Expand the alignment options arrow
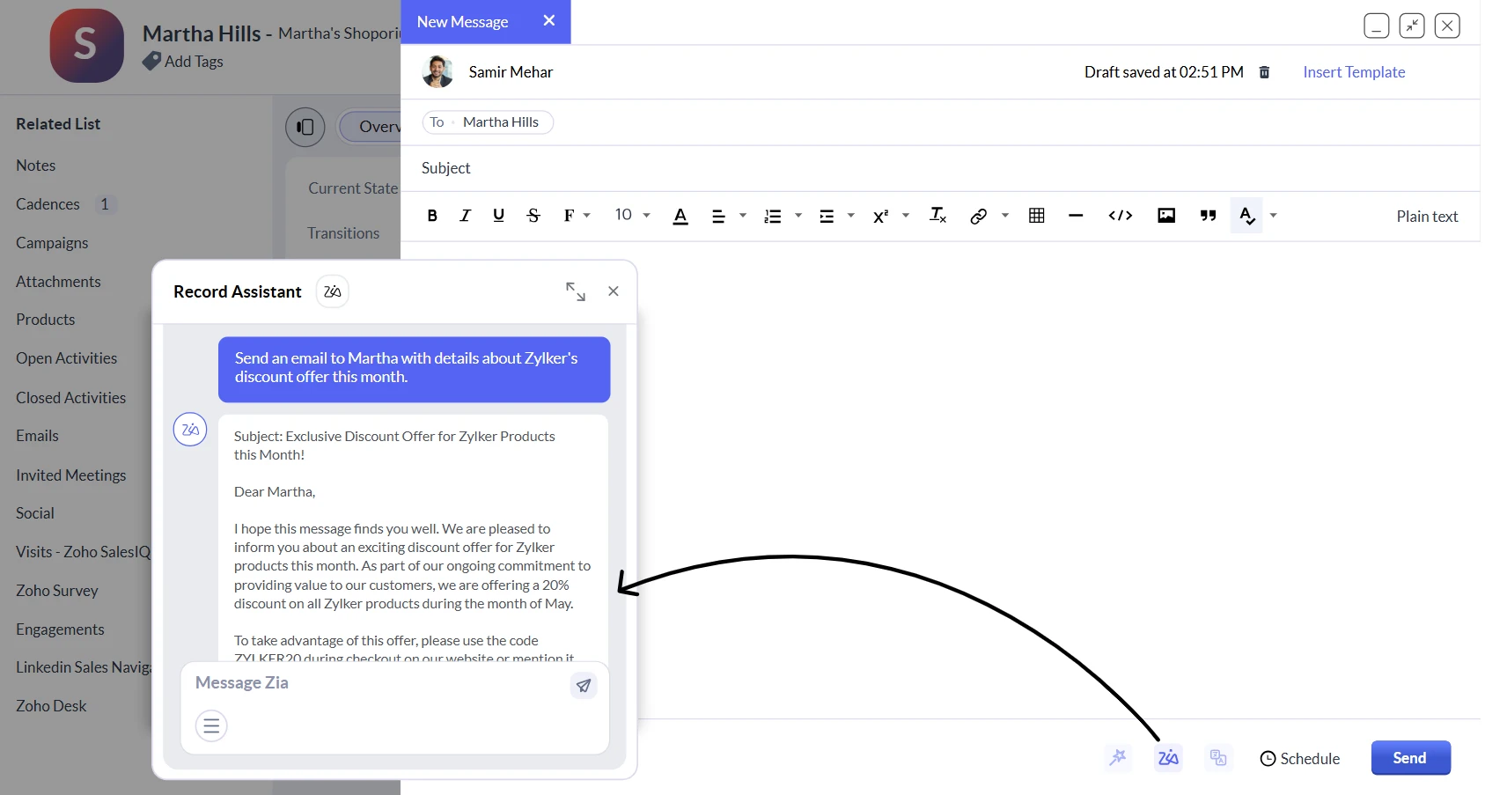1485x795 pixels. [743, 216]
